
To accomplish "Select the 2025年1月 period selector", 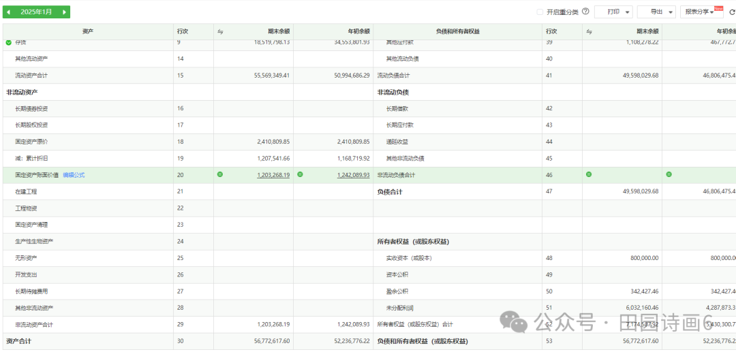I will pyautogui.click(x=36, y=12).
